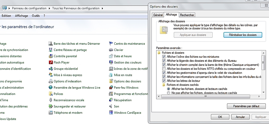Click the Date et heure clock icon
The width and height of the screenshot is (269, 127).
[111, 56]
